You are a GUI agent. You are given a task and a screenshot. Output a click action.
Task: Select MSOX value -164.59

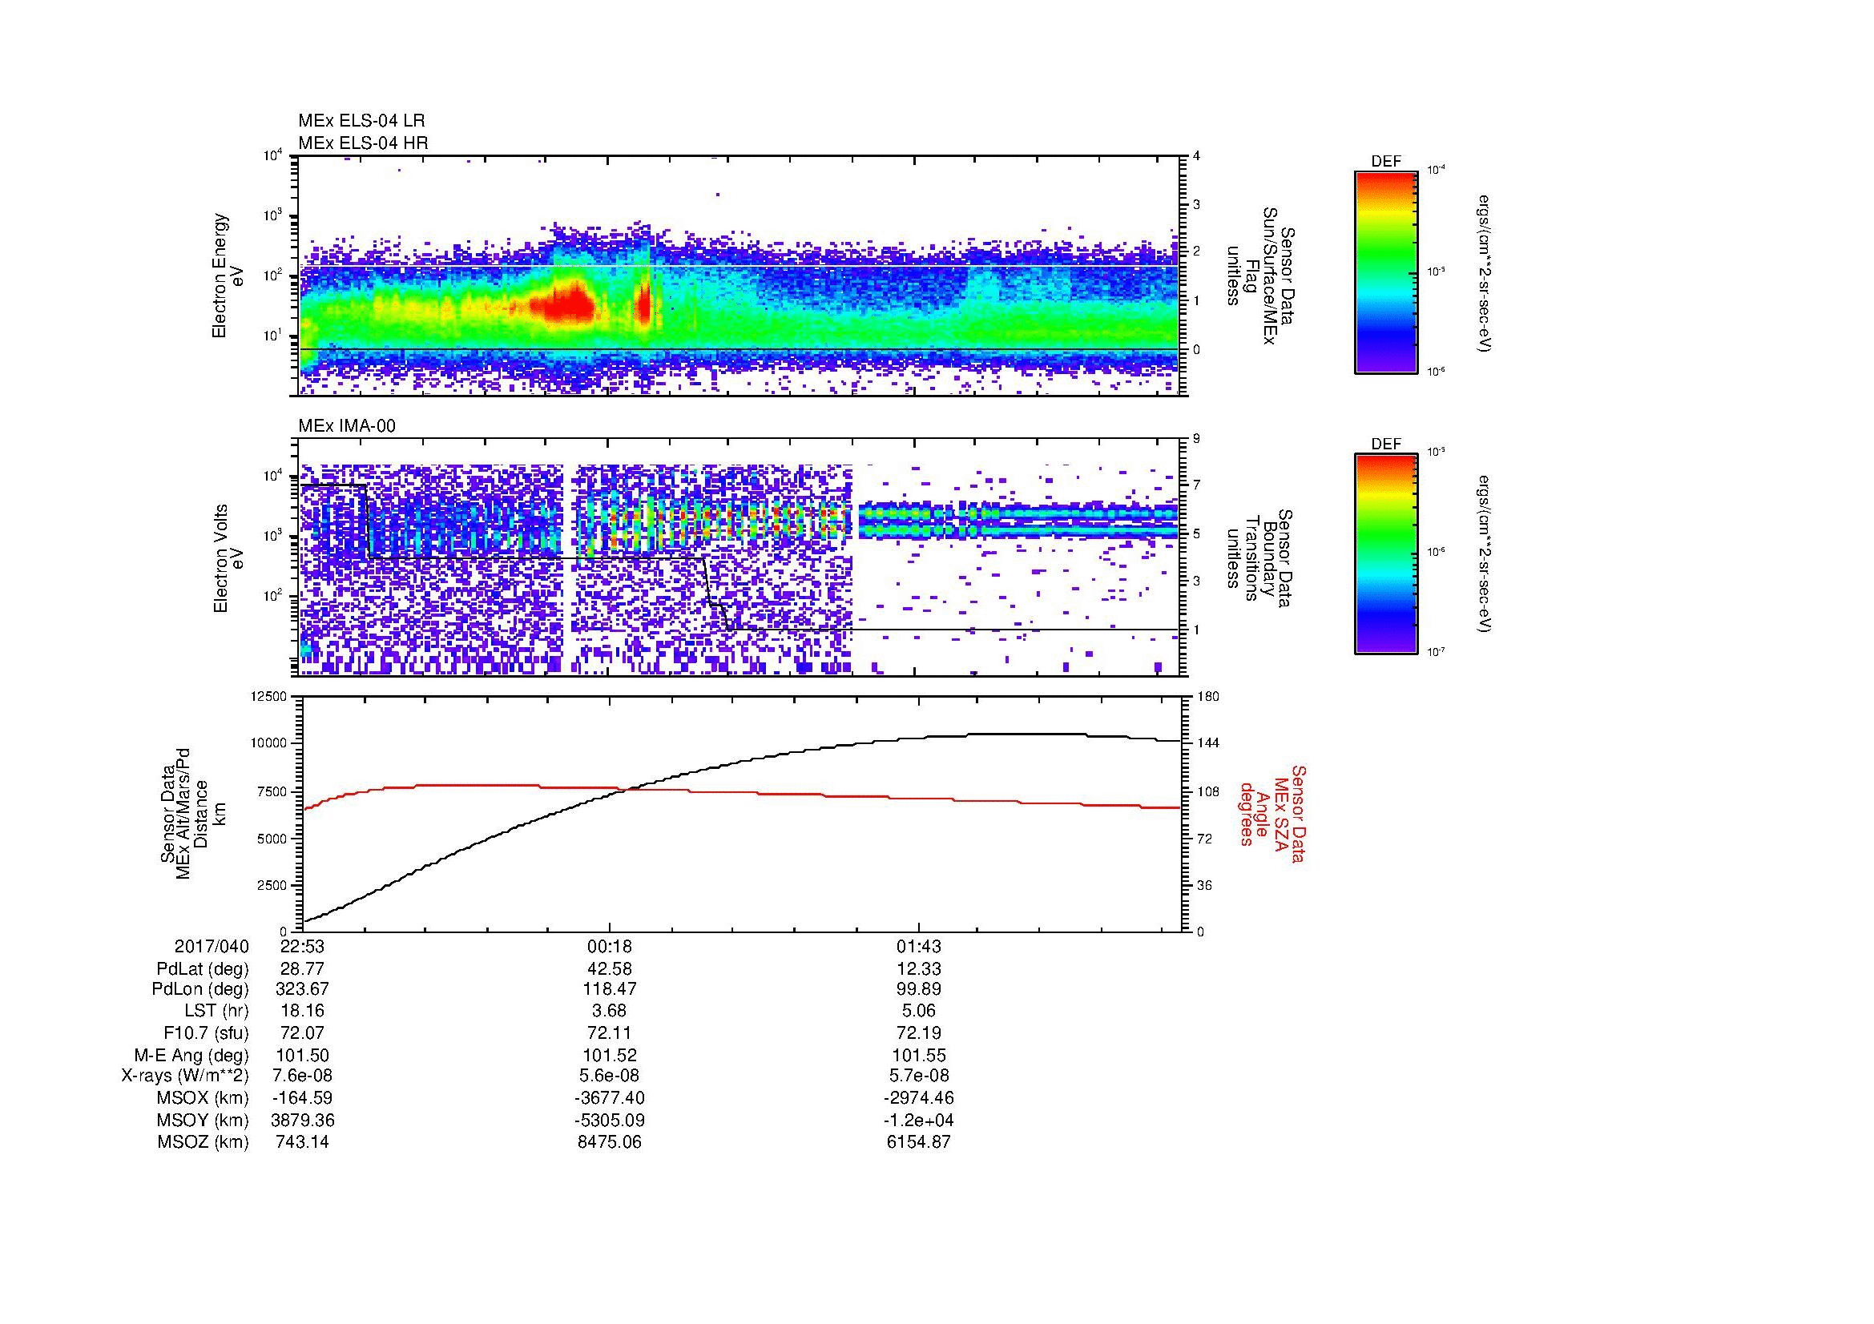(x=302, y=1098)
